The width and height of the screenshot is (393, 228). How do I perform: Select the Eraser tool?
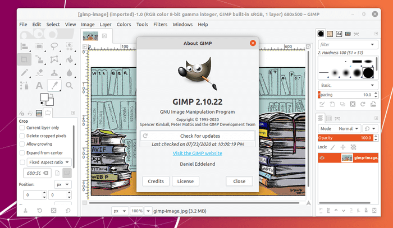(39, 73)
